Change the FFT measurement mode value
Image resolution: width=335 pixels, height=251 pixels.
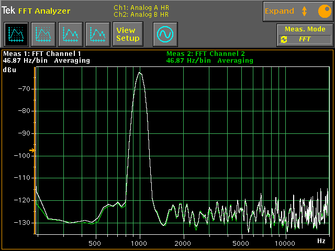coord(305,39)
